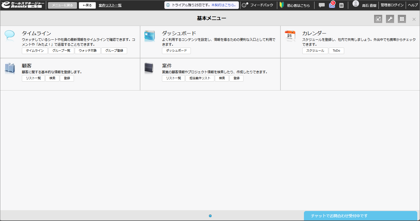Click the eSalesManager Remix logo
The width and height of the screenshot is (420, 221).
click(23, 5)
